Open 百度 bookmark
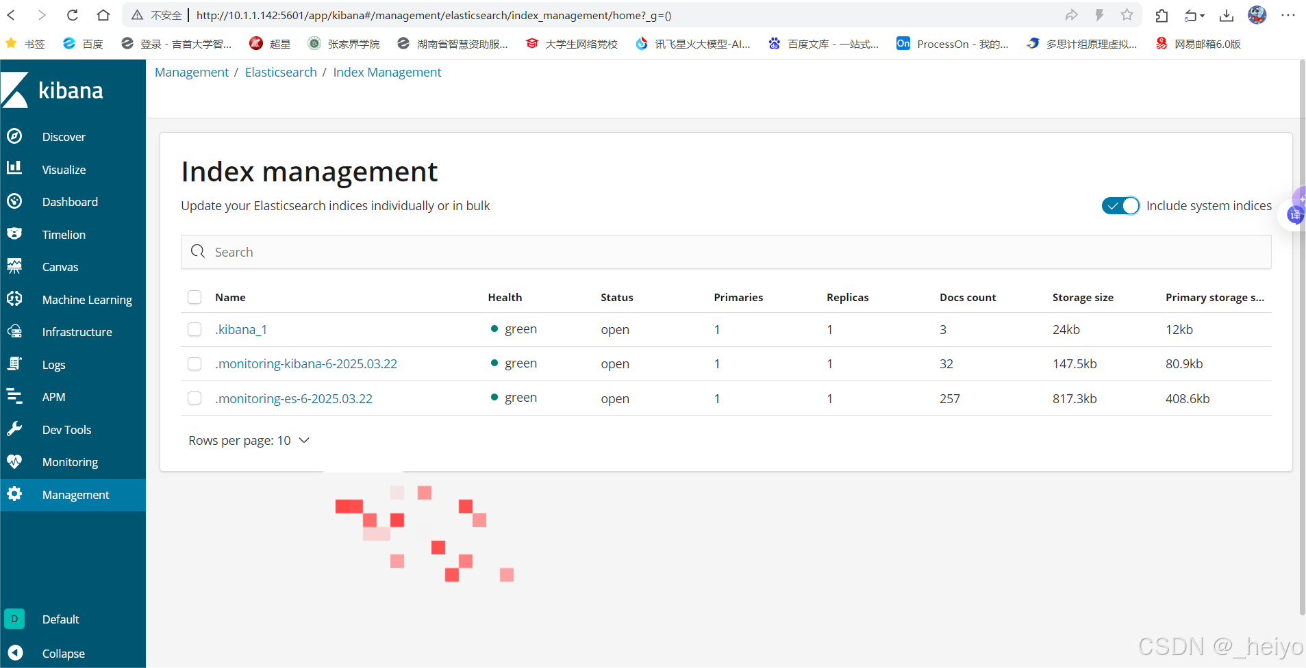 tap(83, 44)
